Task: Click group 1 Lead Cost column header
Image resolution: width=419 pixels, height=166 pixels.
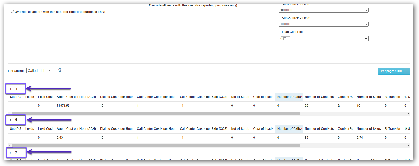Action: (45, 97)
